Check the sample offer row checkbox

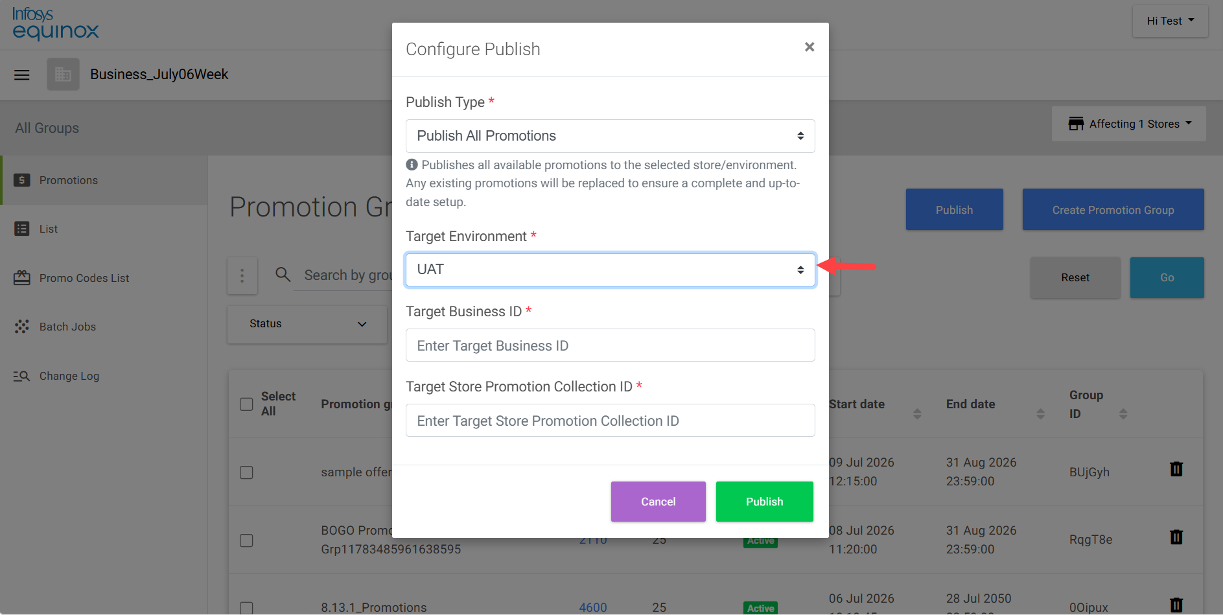click(x=246, y=472)
